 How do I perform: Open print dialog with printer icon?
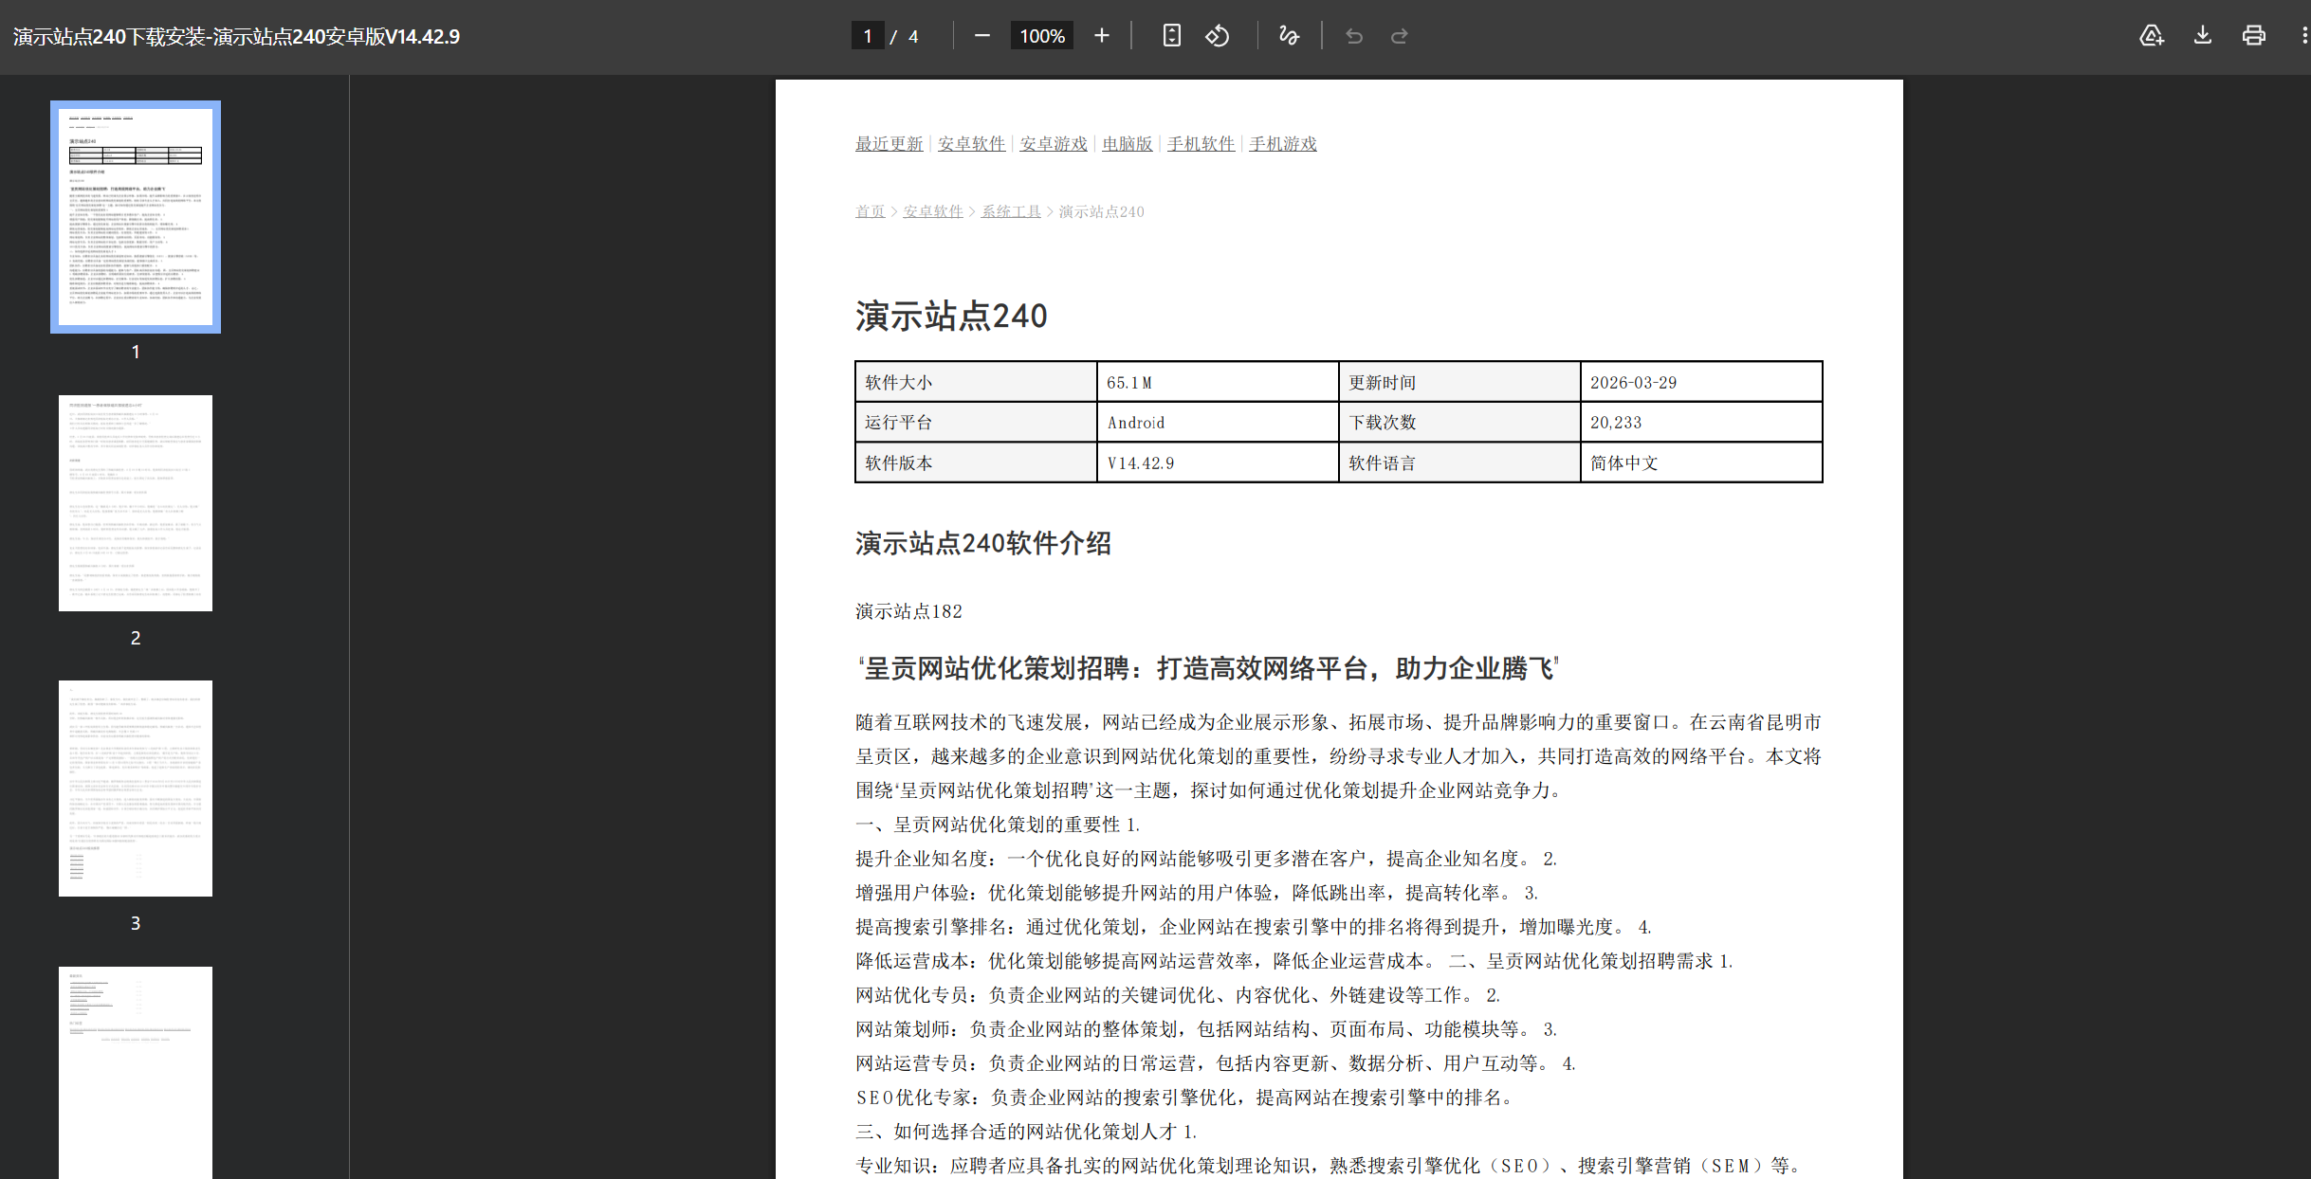2253,35
